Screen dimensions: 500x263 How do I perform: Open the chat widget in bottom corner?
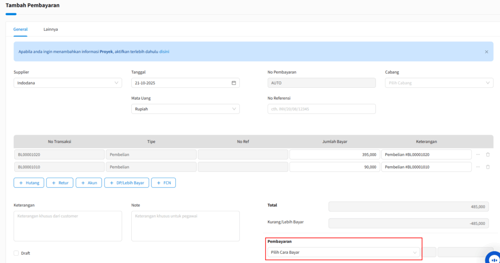(x=492, y=257)
